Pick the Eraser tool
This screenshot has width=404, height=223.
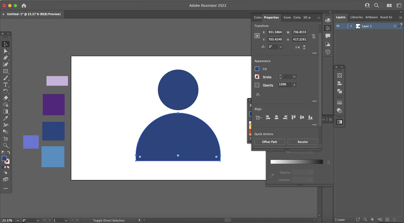point(6,98)
